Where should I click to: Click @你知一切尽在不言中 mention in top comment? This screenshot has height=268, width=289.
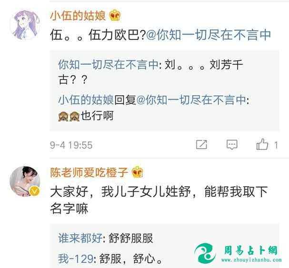209,35
